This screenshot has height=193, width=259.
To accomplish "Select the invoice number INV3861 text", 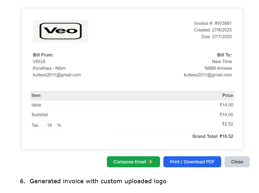I will point(223,23).
